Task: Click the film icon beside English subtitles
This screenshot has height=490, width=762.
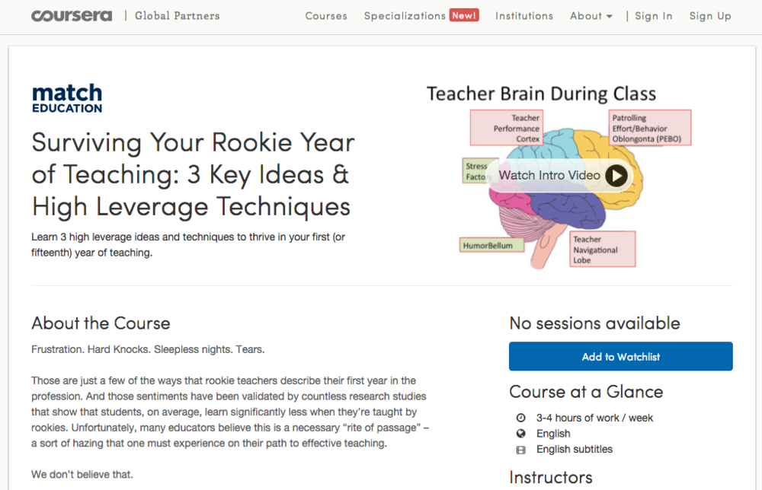Action: click(520, 450)
